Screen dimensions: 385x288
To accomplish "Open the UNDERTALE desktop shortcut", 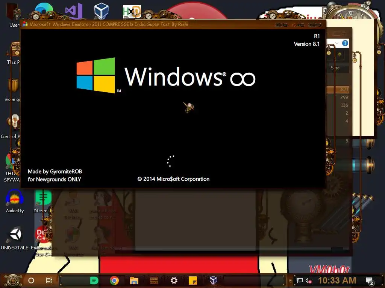I will pyautogui.click(x=15, y=238).
